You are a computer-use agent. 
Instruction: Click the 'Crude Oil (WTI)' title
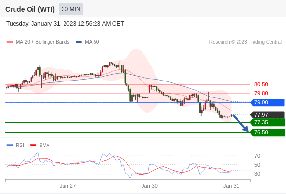[x=30, y=9]
